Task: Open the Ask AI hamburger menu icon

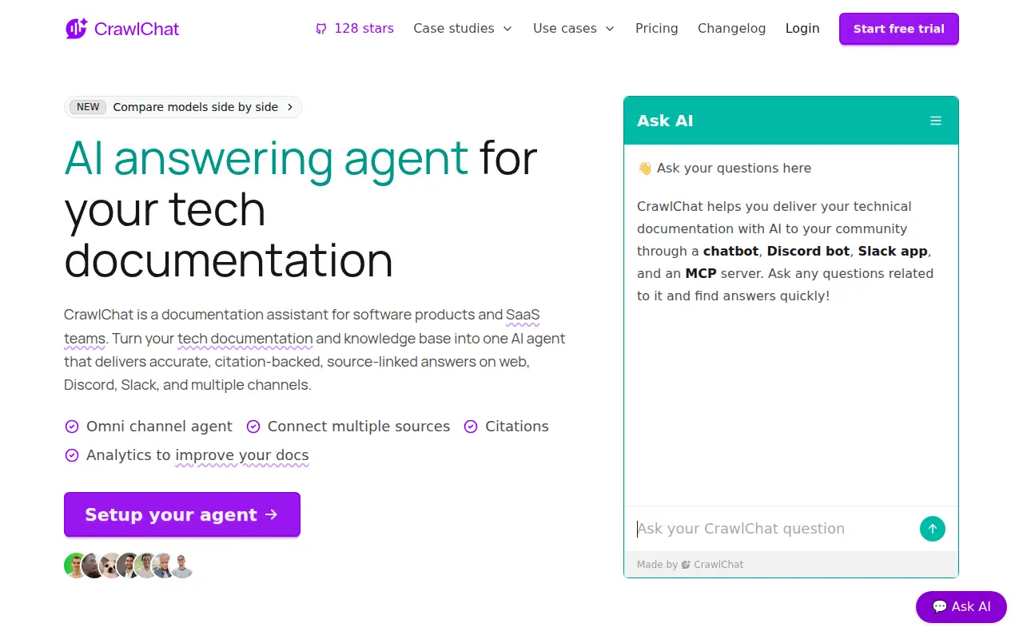Action: coord(936,121)
